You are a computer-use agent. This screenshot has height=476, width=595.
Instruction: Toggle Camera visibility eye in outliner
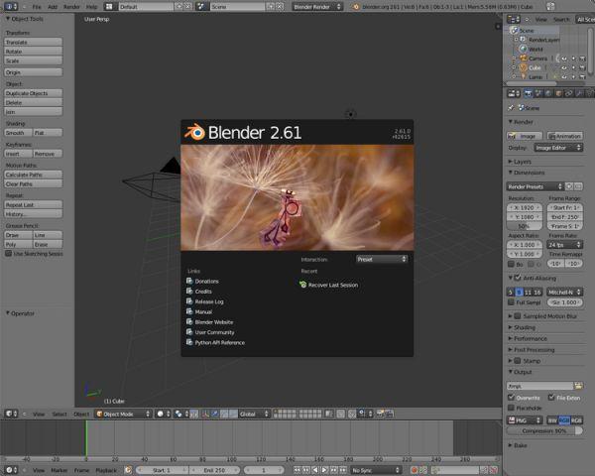[x=564, y=59]
